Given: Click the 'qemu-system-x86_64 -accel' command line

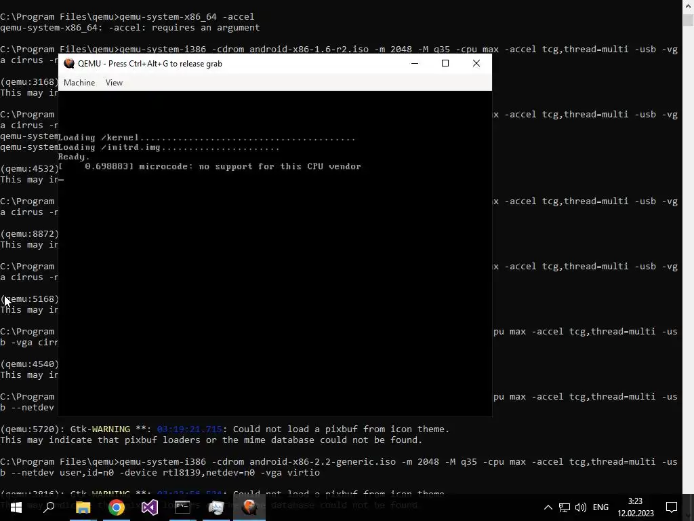Looking at the screenshot, I should point(127,17).
